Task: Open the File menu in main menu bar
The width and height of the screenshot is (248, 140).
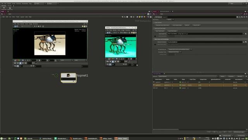Action: pyautogui.click(x=2, y=3)
